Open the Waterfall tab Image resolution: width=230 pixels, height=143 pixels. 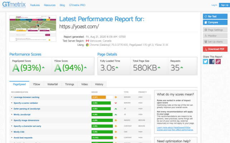click(53, 84)
